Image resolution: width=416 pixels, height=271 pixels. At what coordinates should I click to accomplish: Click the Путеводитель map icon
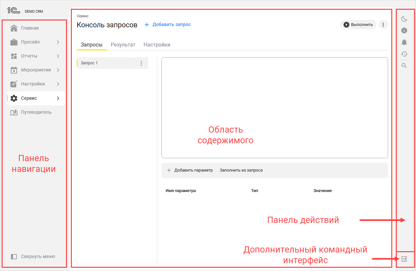coord(14,112)
